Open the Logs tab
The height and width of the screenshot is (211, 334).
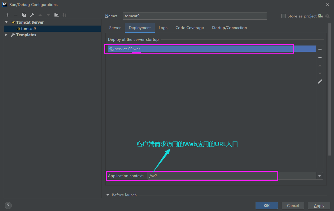(x=163, y=28)
